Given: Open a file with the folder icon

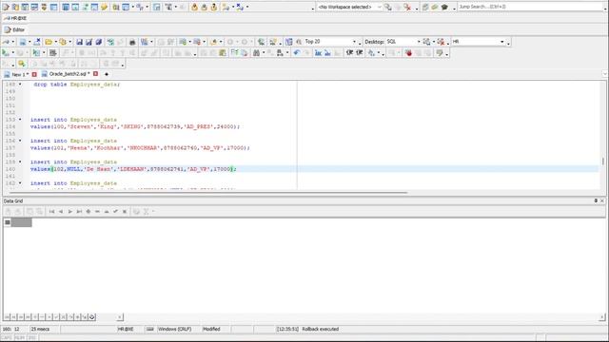Looking at the screenshot, I should pyautogui.click(x=49, y=42).
